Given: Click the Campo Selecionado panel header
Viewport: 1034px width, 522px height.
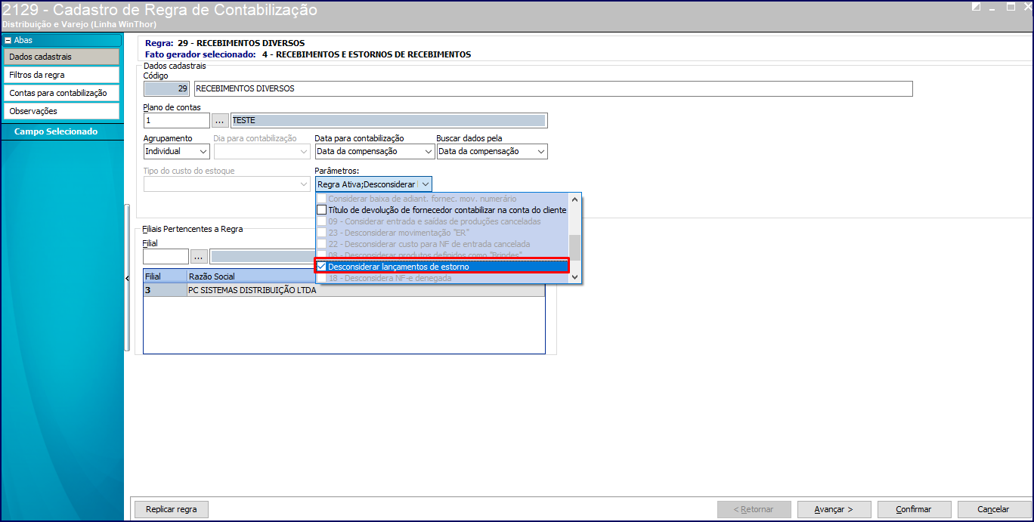Looking at the screenshot, I should point(62,131).
